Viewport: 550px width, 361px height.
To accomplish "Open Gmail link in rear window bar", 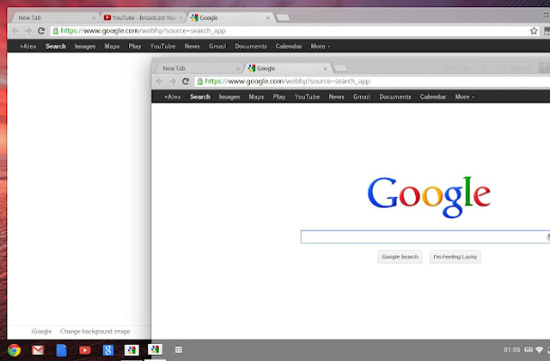I will 217,46.
